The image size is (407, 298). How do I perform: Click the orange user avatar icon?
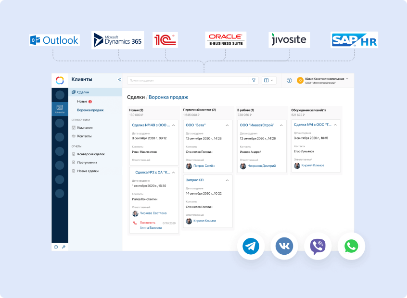pyautogui.click(x=300, y=80)
